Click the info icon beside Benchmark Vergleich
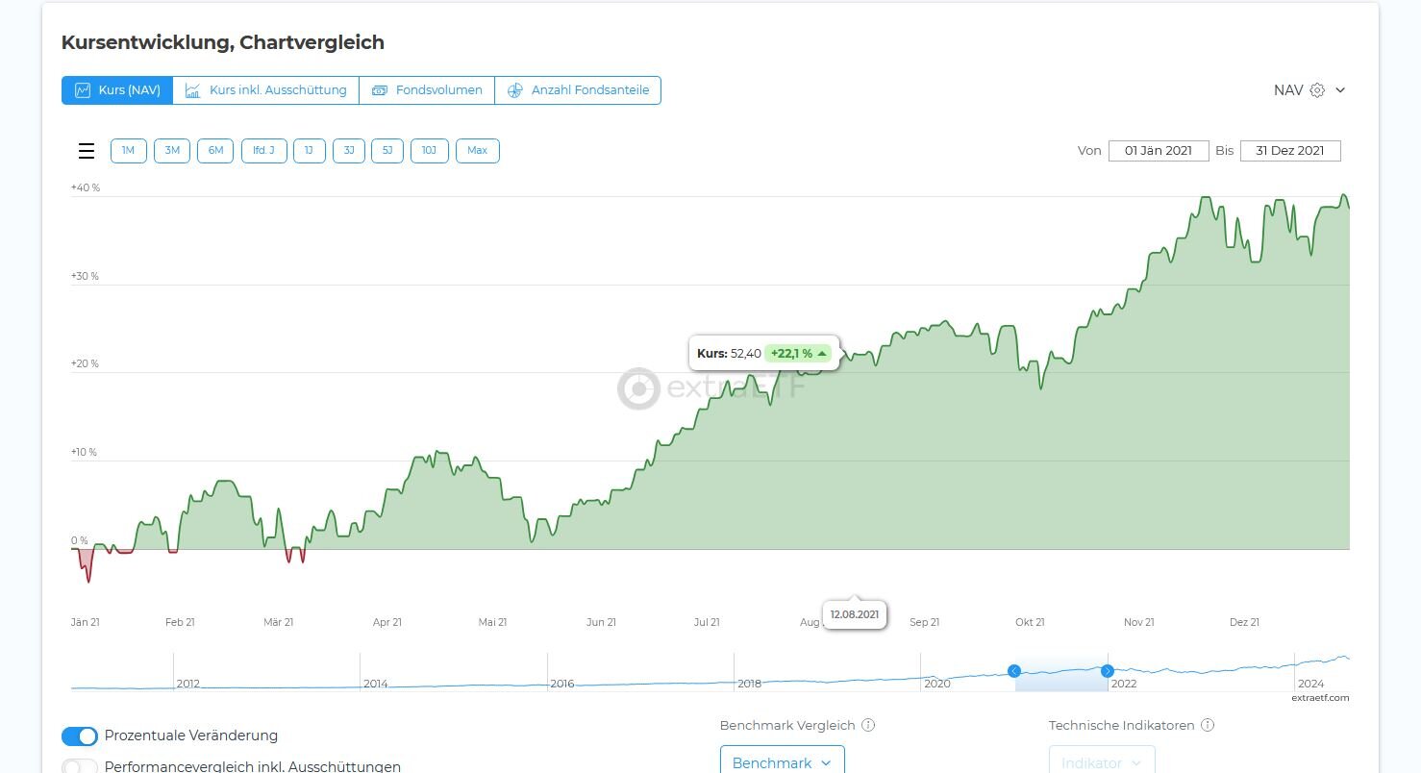The width and height of the screenshot is (1421, 773). (x=868, y=726)
